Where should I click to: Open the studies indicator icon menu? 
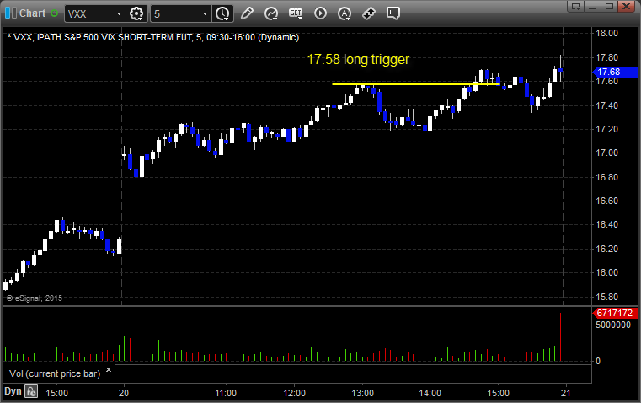271,13
